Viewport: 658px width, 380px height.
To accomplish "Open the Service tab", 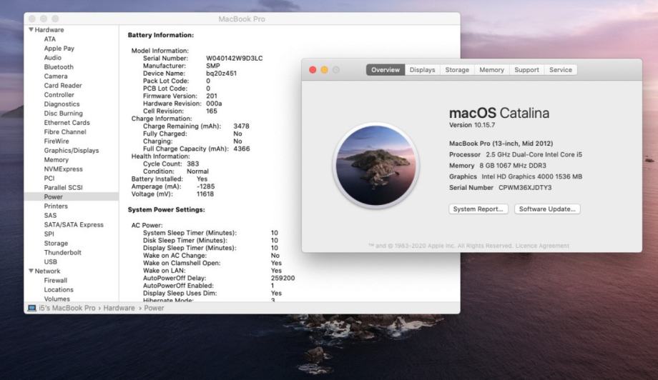I will (x=560, y=70).
